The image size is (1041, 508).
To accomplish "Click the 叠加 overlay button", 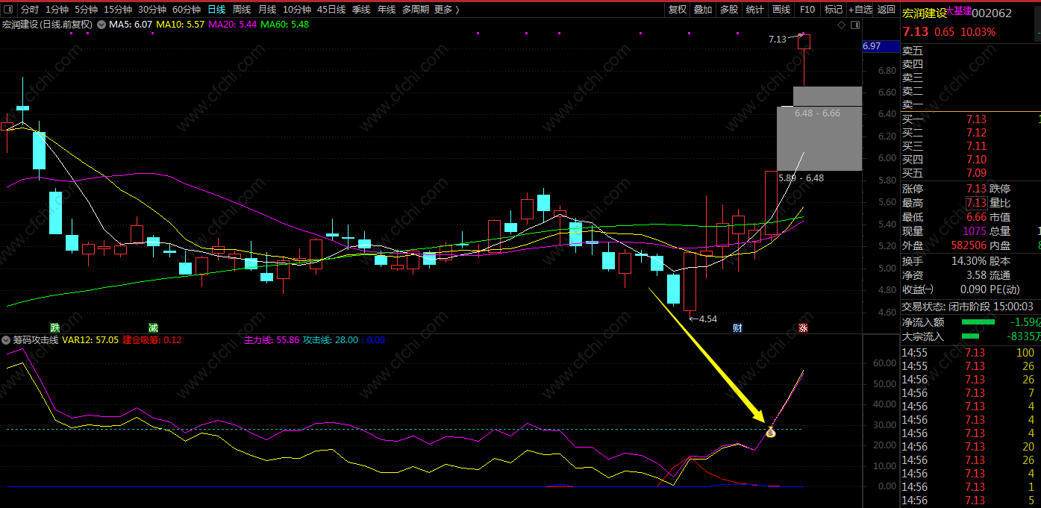I will coord(703,10).
